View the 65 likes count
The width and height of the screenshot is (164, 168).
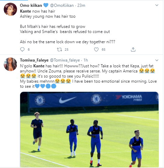103,50
